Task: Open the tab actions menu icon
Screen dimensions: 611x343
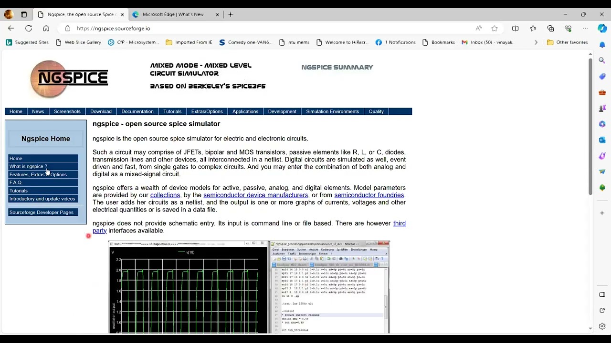Action: click(x=24, y=14)
